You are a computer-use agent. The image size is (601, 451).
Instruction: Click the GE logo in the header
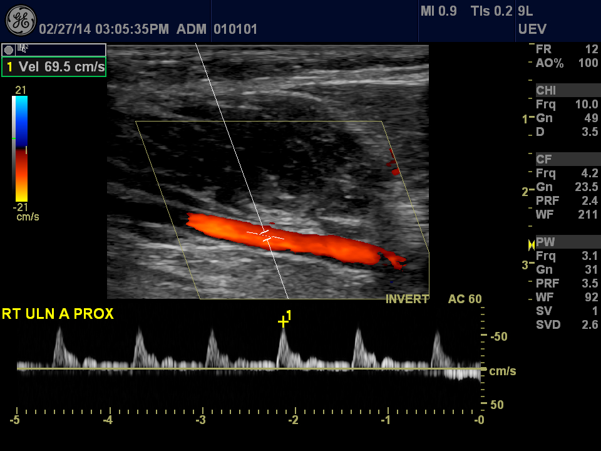coord(21,21)
